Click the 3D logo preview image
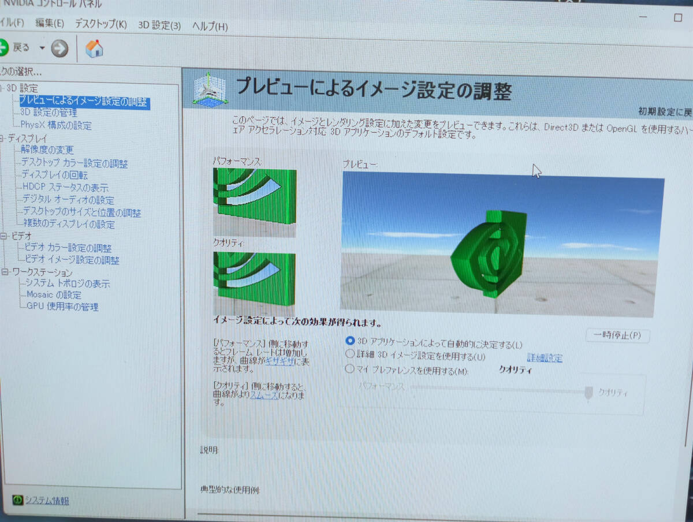693x522 pixels. click(501, 245)
